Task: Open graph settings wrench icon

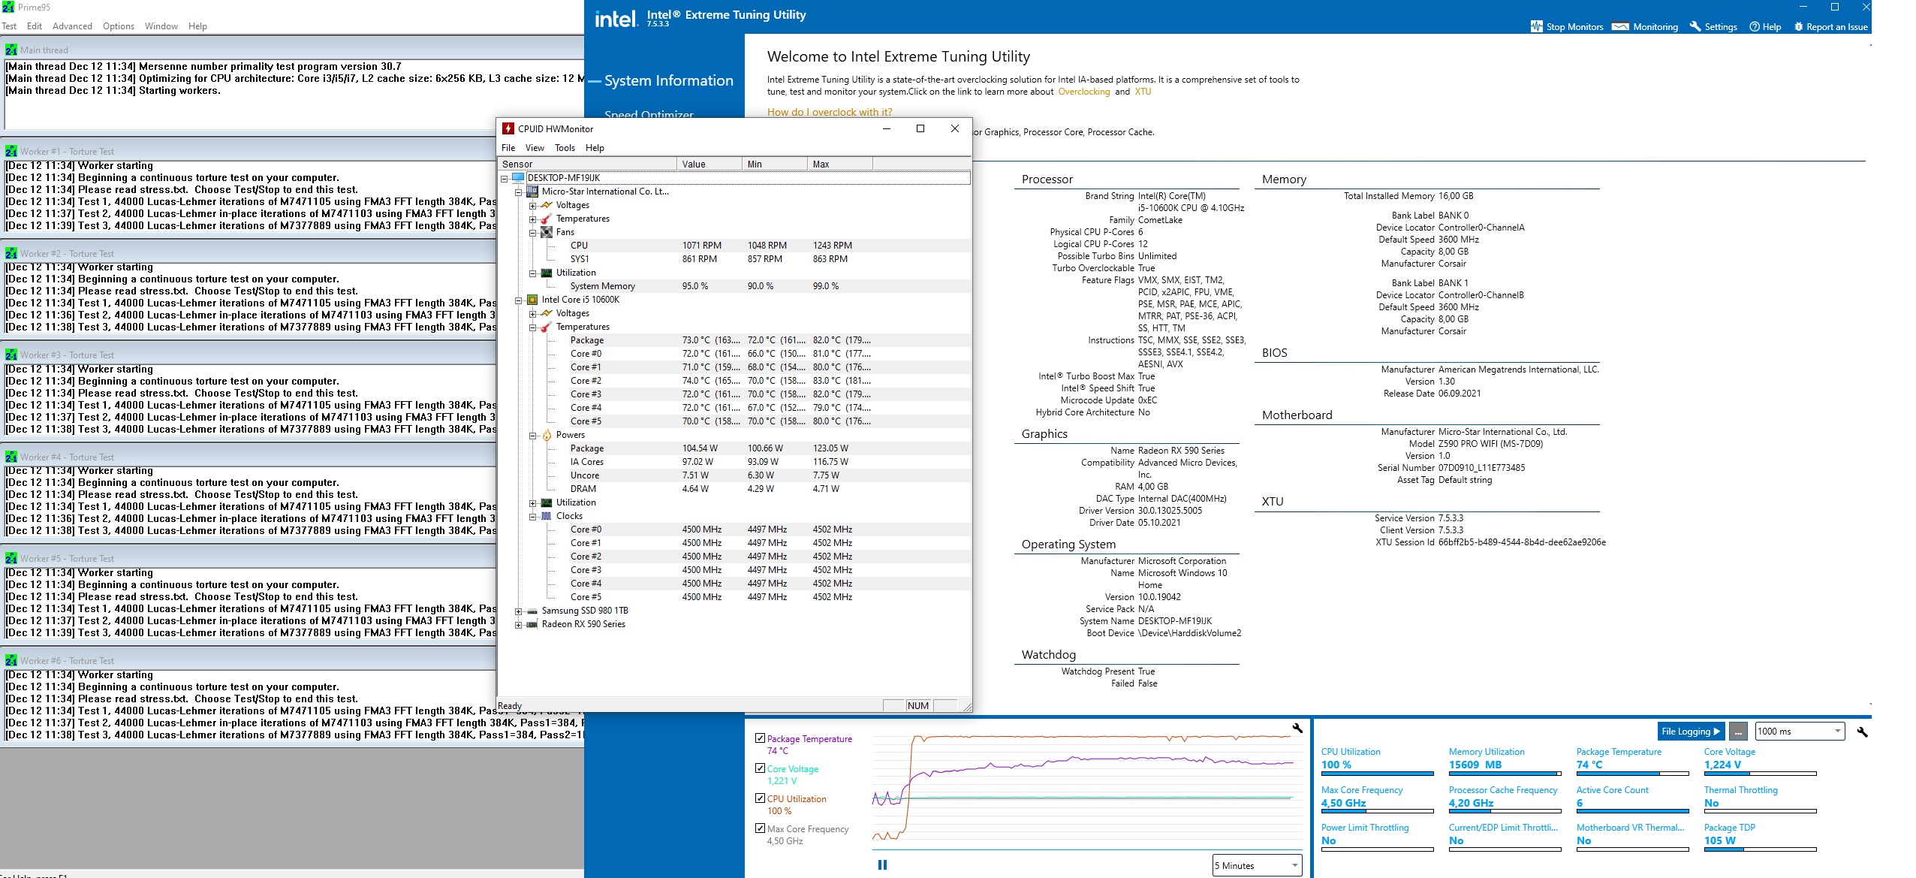Action: [1297, 728]
